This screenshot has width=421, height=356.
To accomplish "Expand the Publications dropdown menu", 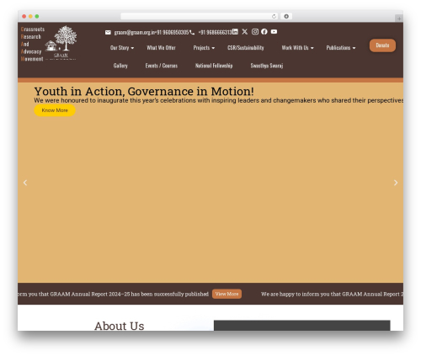I will pyautogui.click(x=341, y=48).
